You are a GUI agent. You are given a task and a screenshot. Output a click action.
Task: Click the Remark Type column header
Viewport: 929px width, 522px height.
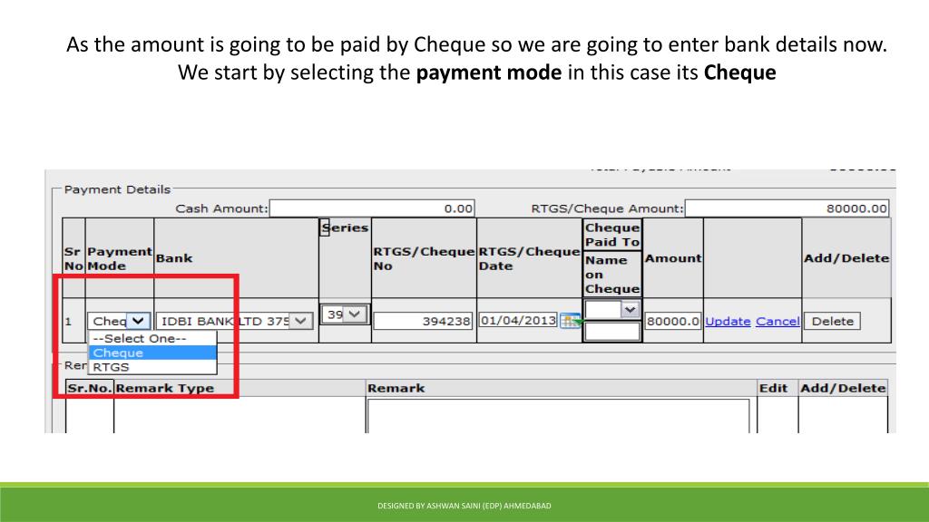click(165, 388)
